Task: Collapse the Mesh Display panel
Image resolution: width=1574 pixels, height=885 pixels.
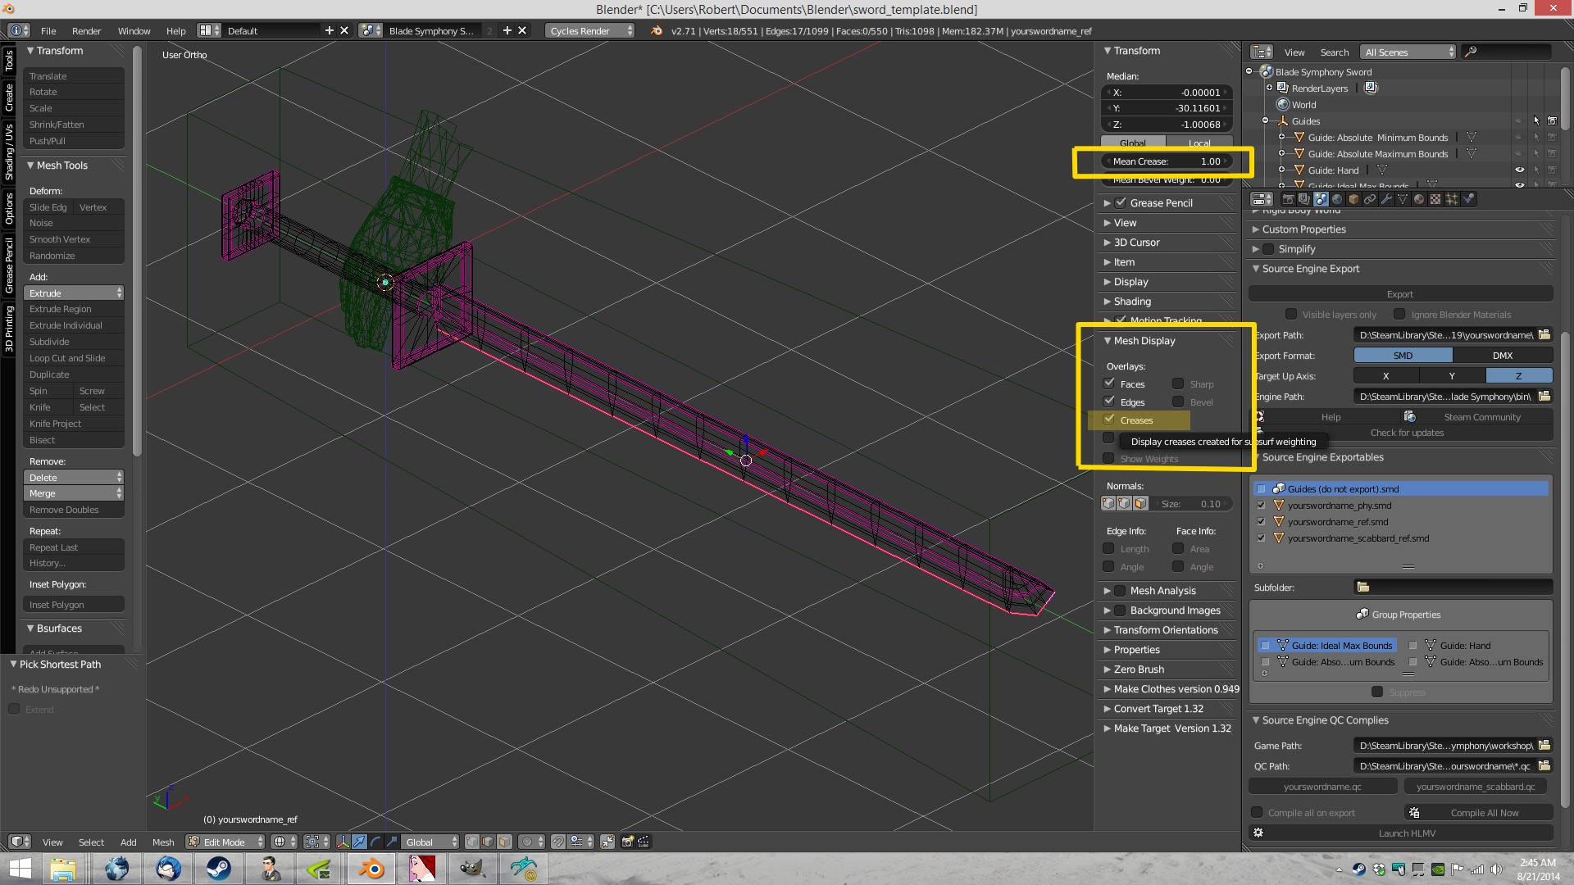Action: click(x=1144, y=341)
